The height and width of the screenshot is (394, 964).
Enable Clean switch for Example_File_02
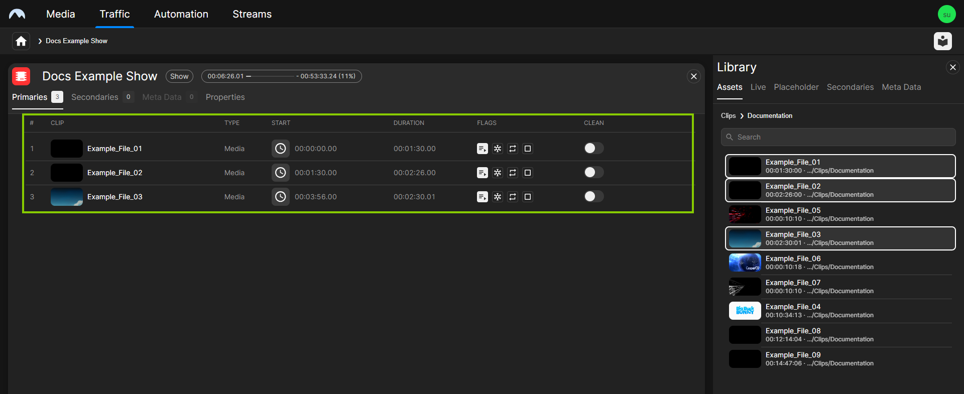[593, 172]
